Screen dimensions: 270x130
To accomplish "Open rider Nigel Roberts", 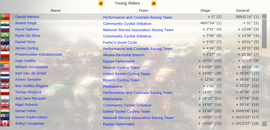I will click(27, 105).
